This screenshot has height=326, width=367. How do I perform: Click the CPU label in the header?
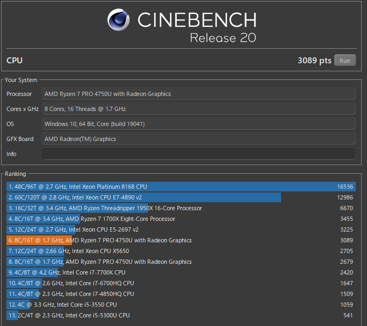coord(15,61)
